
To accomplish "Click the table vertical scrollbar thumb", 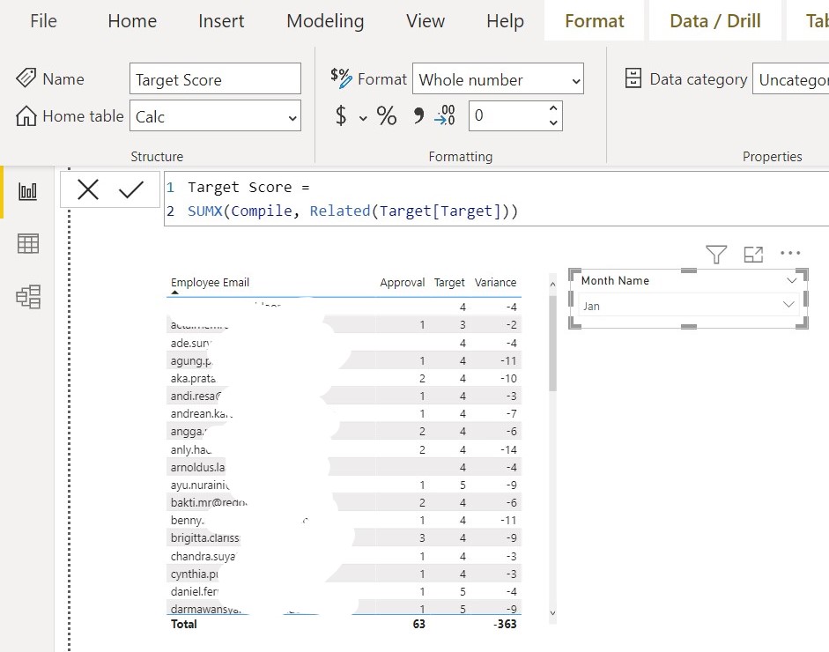I will pyautogui.click(x=552, y=344).
